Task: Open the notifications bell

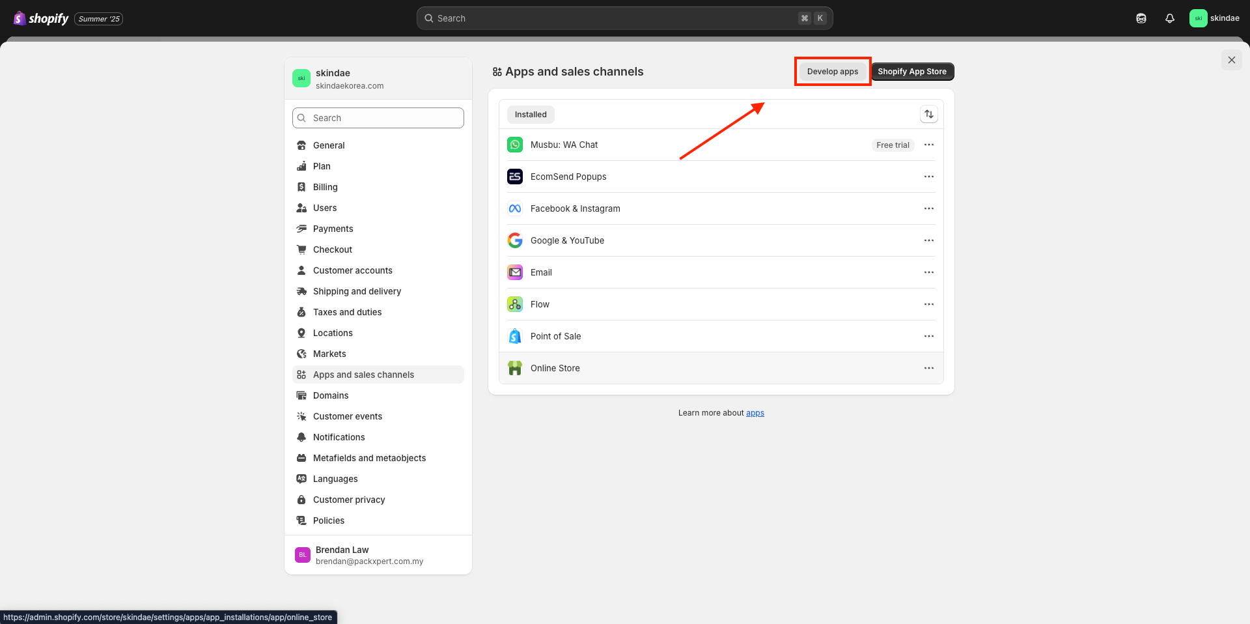Action: coord(1170,18)
